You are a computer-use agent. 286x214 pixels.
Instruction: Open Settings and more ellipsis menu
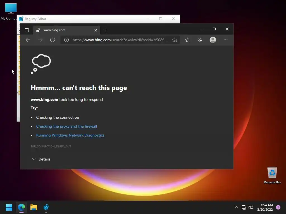tap(226, 40)
